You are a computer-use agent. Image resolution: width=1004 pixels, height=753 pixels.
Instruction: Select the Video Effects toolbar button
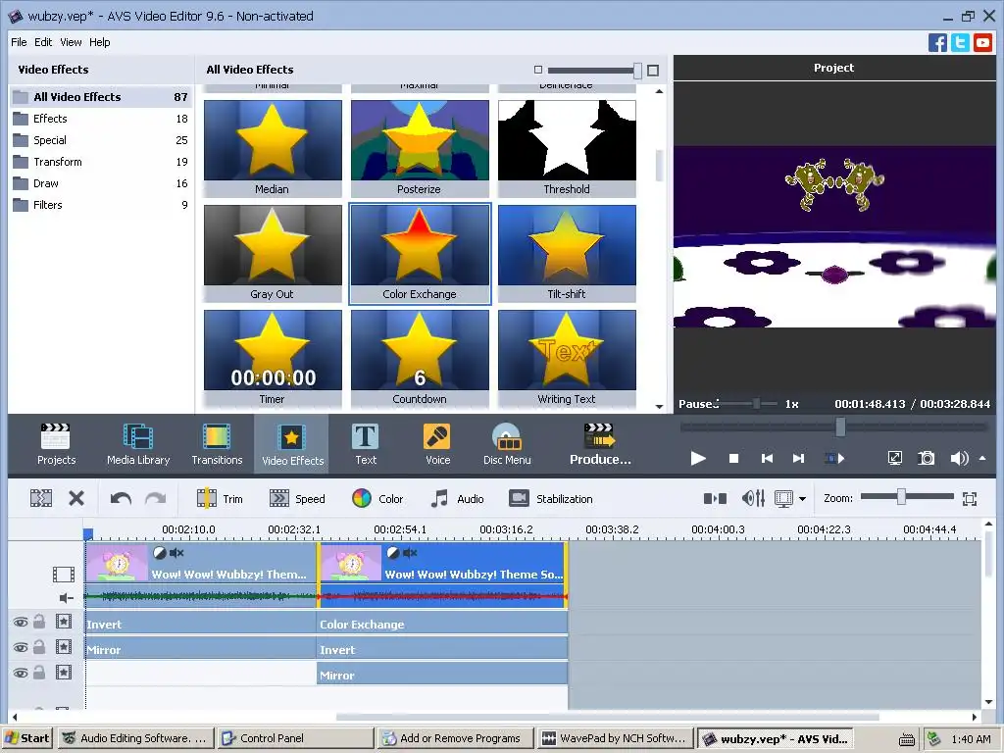(x=292, y=444)
